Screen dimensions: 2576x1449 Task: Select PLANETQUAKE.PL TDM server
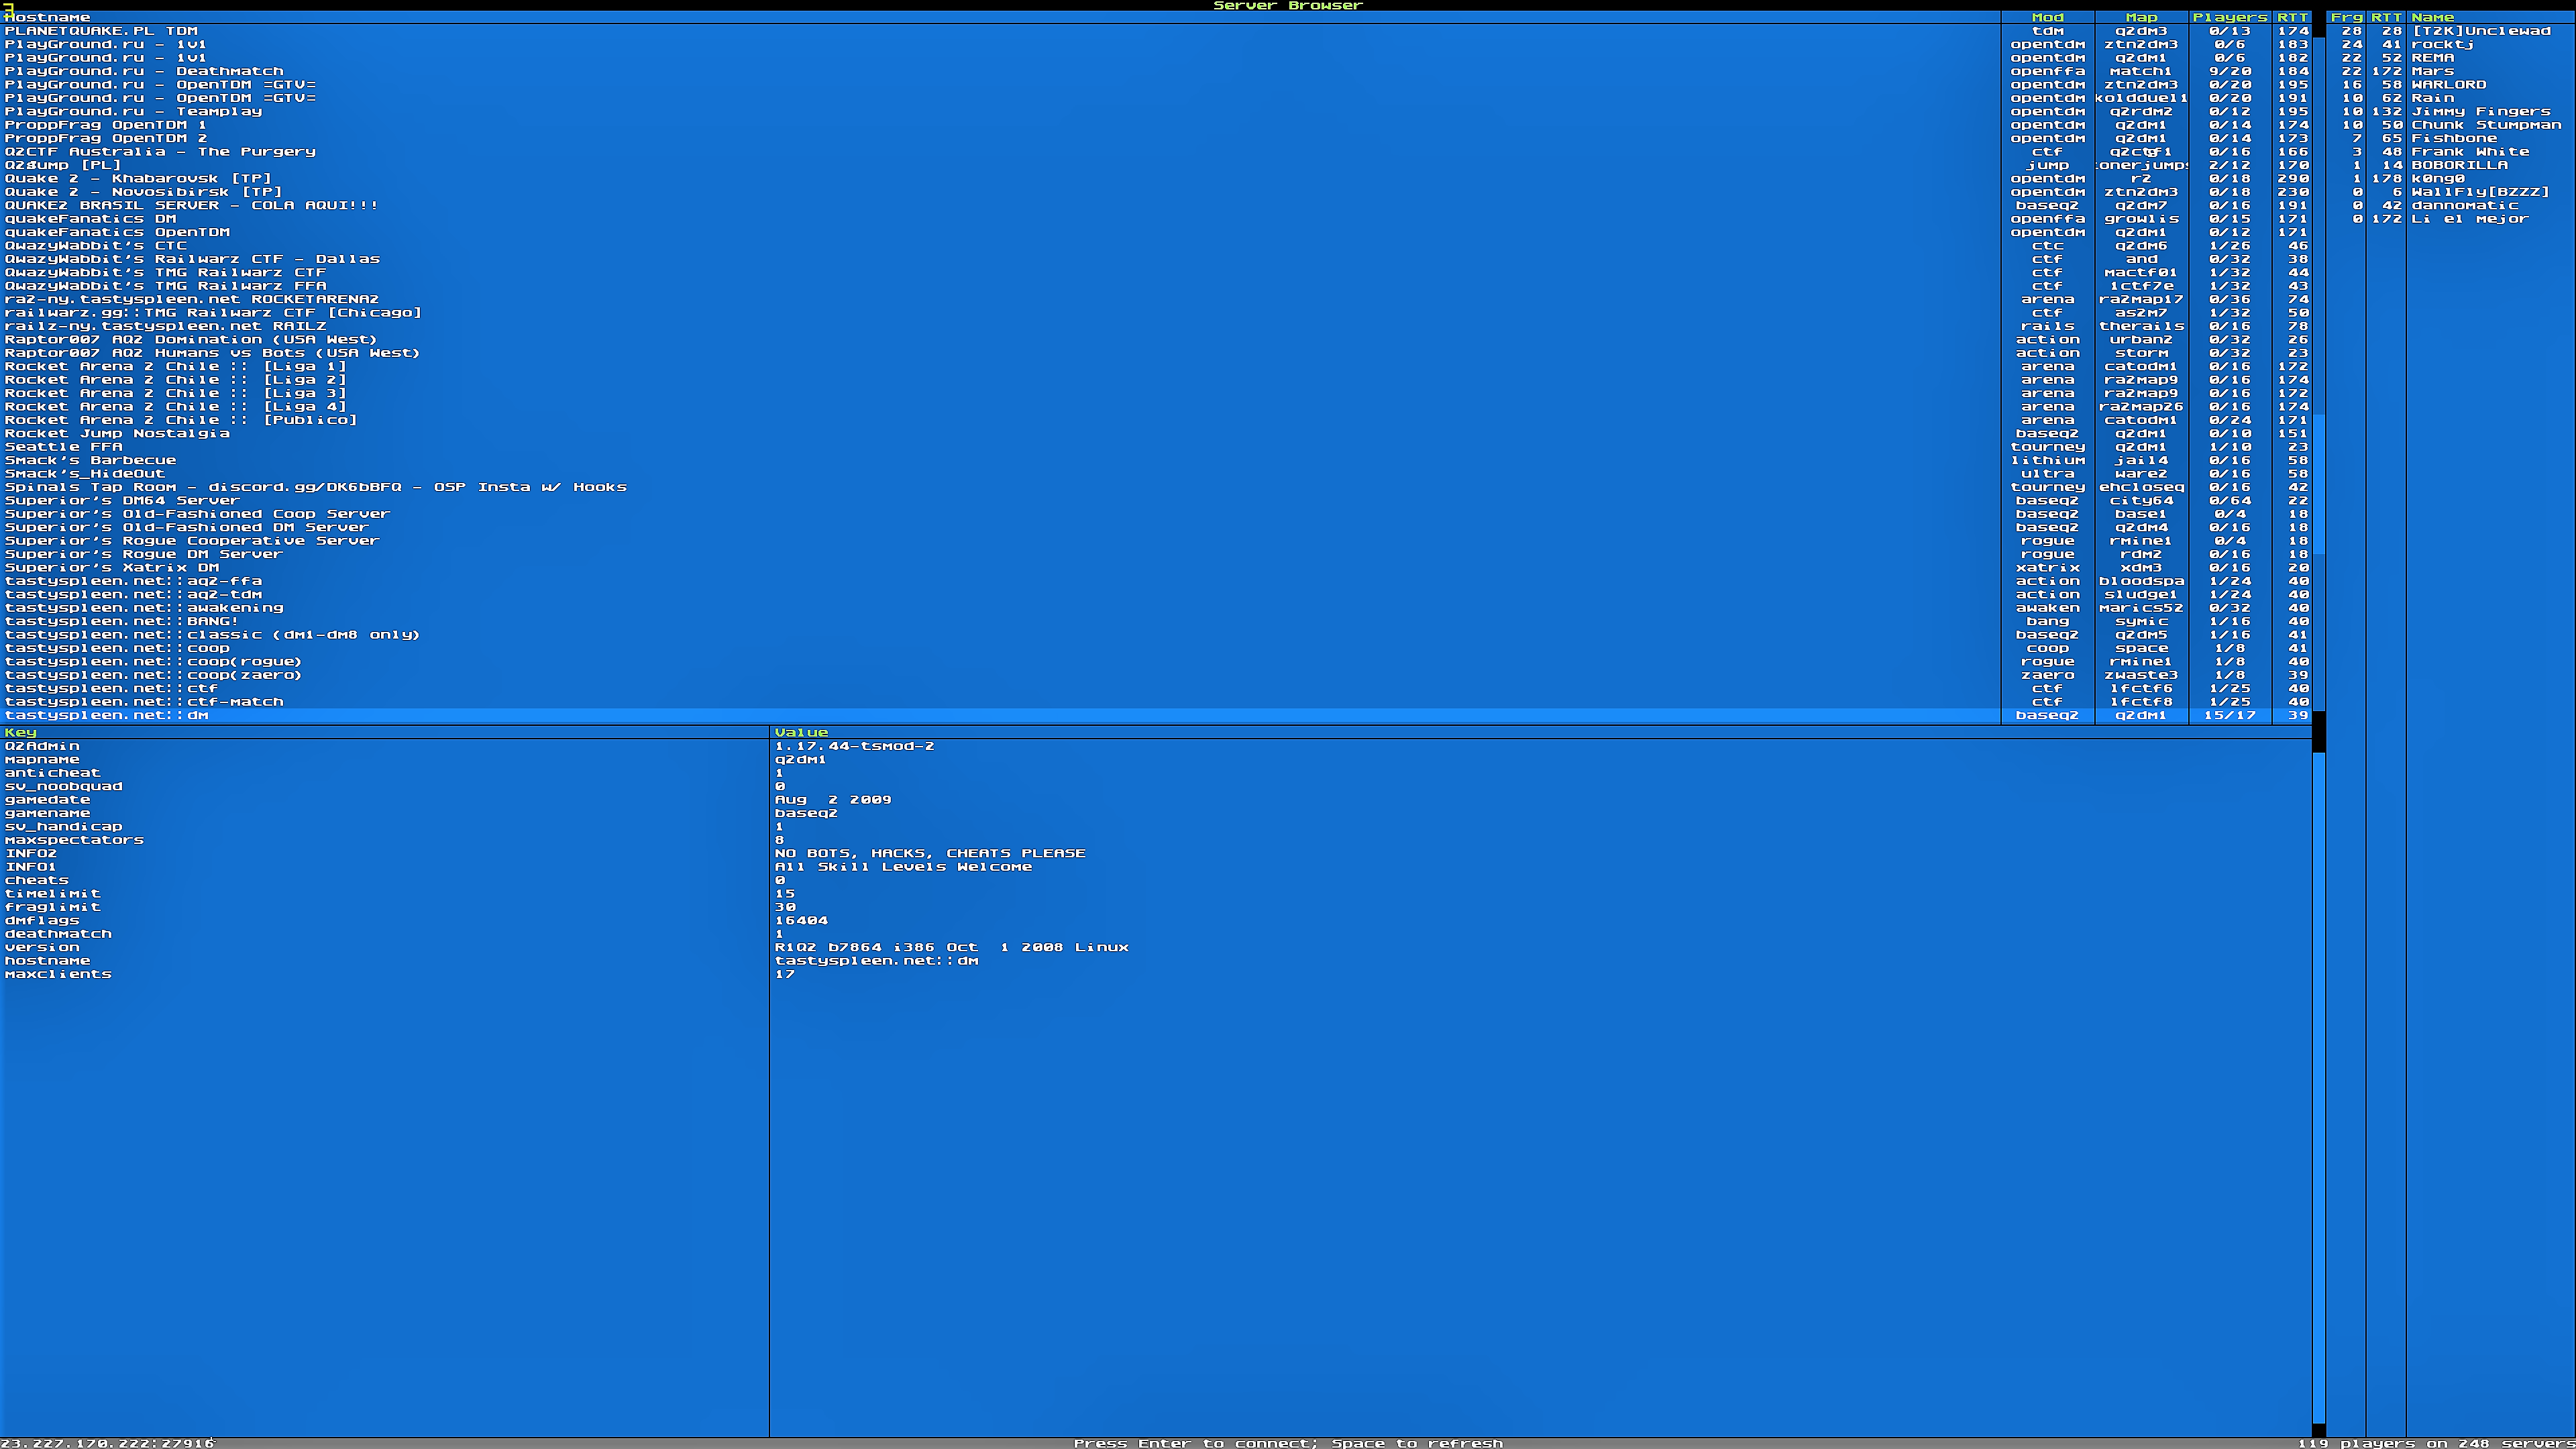pos(1156,31)
